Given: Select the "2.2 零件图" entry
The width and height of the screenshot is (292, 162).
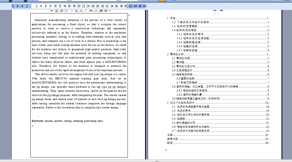Looking at the screenshot, I should pos(220,62).
